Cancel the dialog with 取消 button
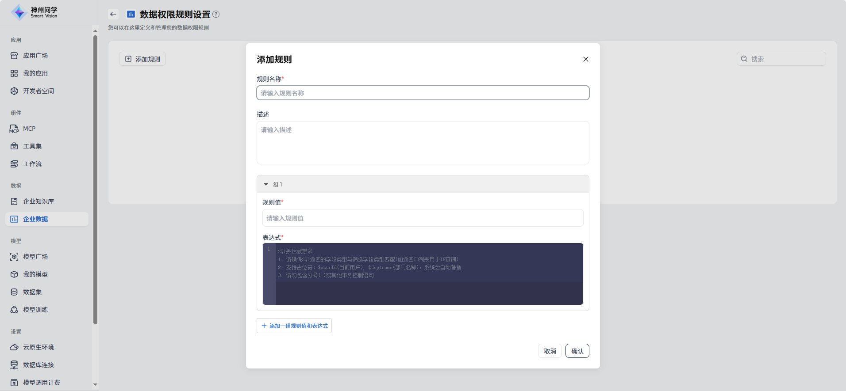The width and height of the screenshot is (846, 391). coord(550,351)
